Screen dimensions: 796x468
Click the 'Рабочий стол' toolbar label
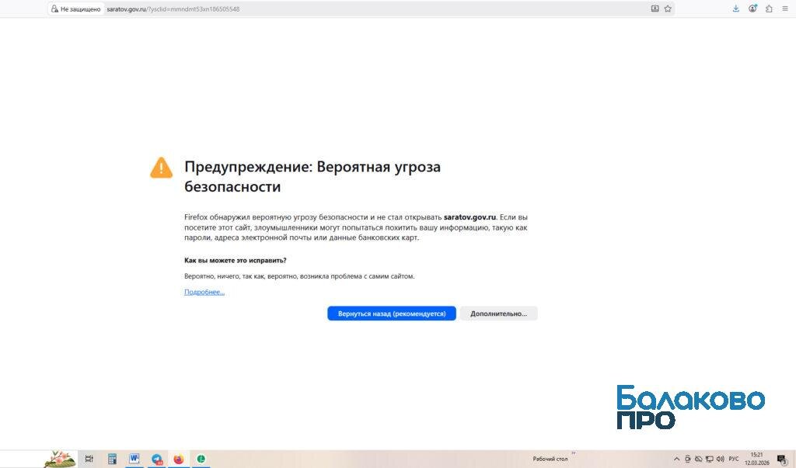click(x=550, y=459)
